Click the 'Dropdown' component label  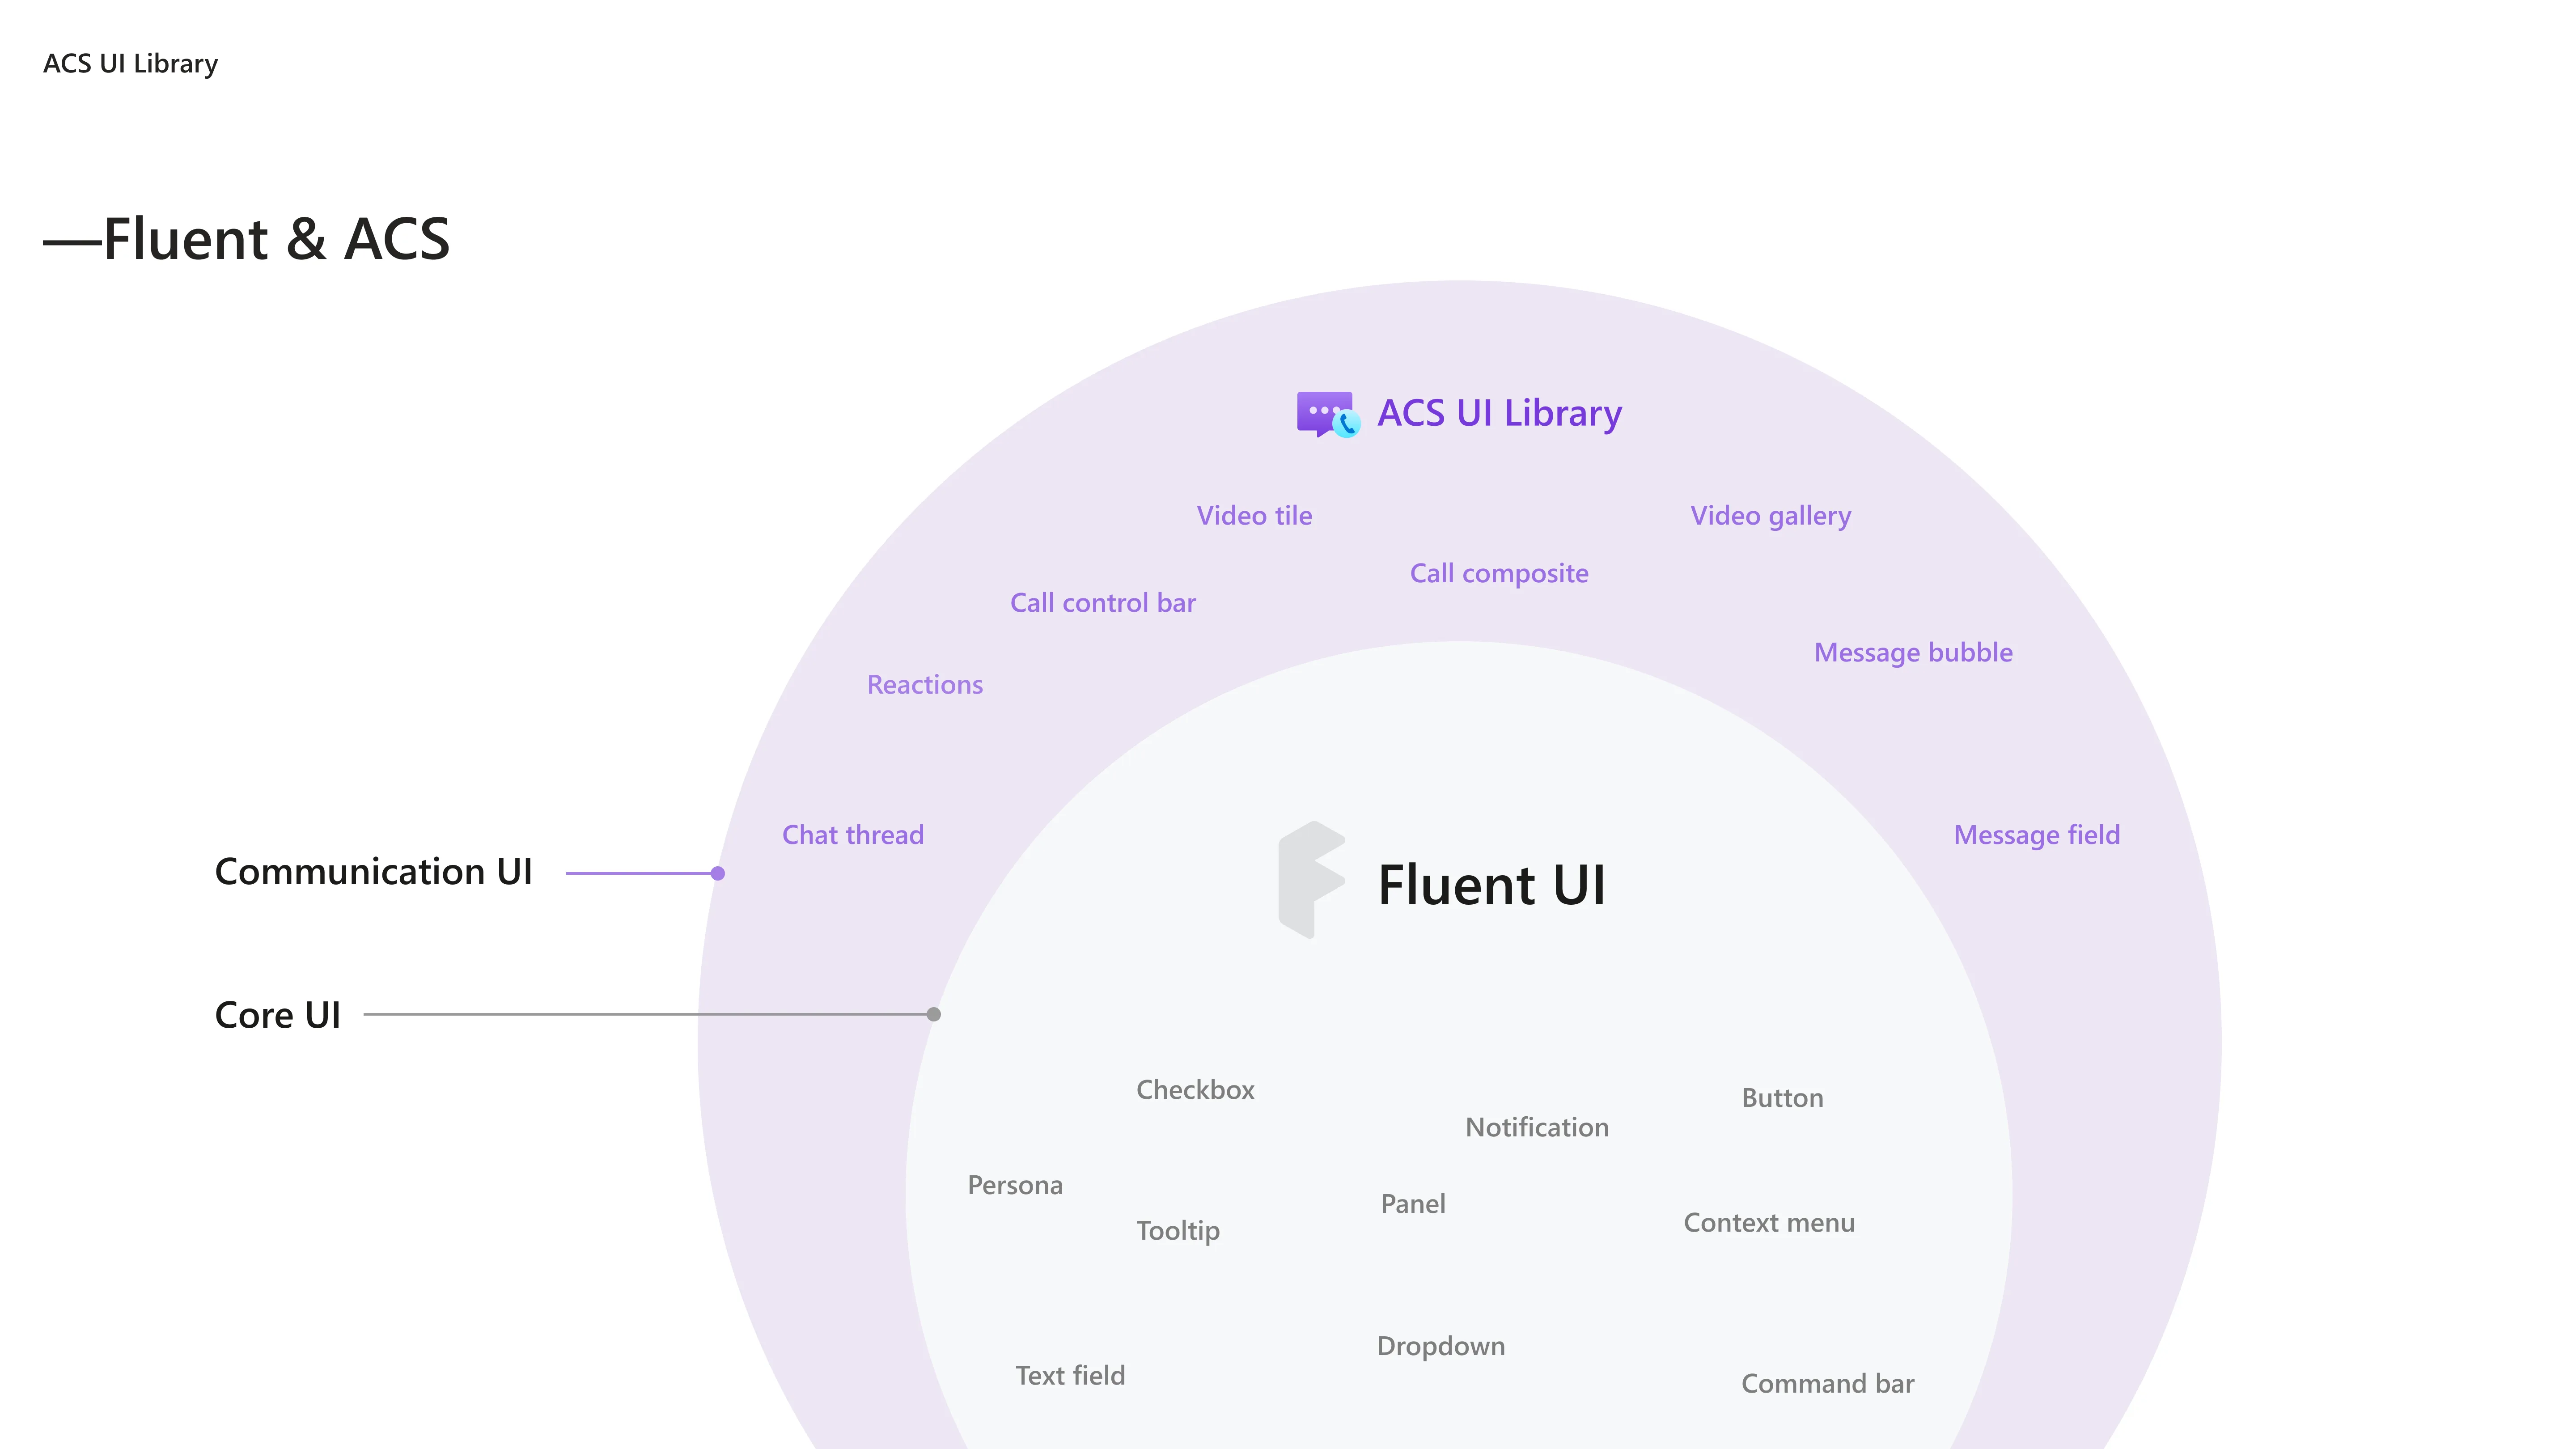(x=1440, y=1347)
